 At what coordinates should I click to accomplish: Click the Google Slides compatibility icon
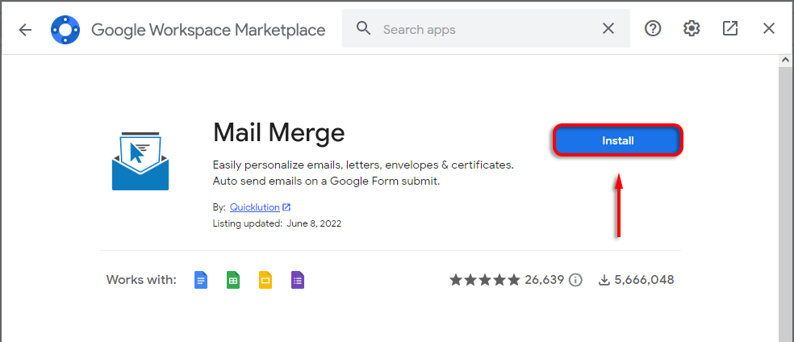click(265, 281)
